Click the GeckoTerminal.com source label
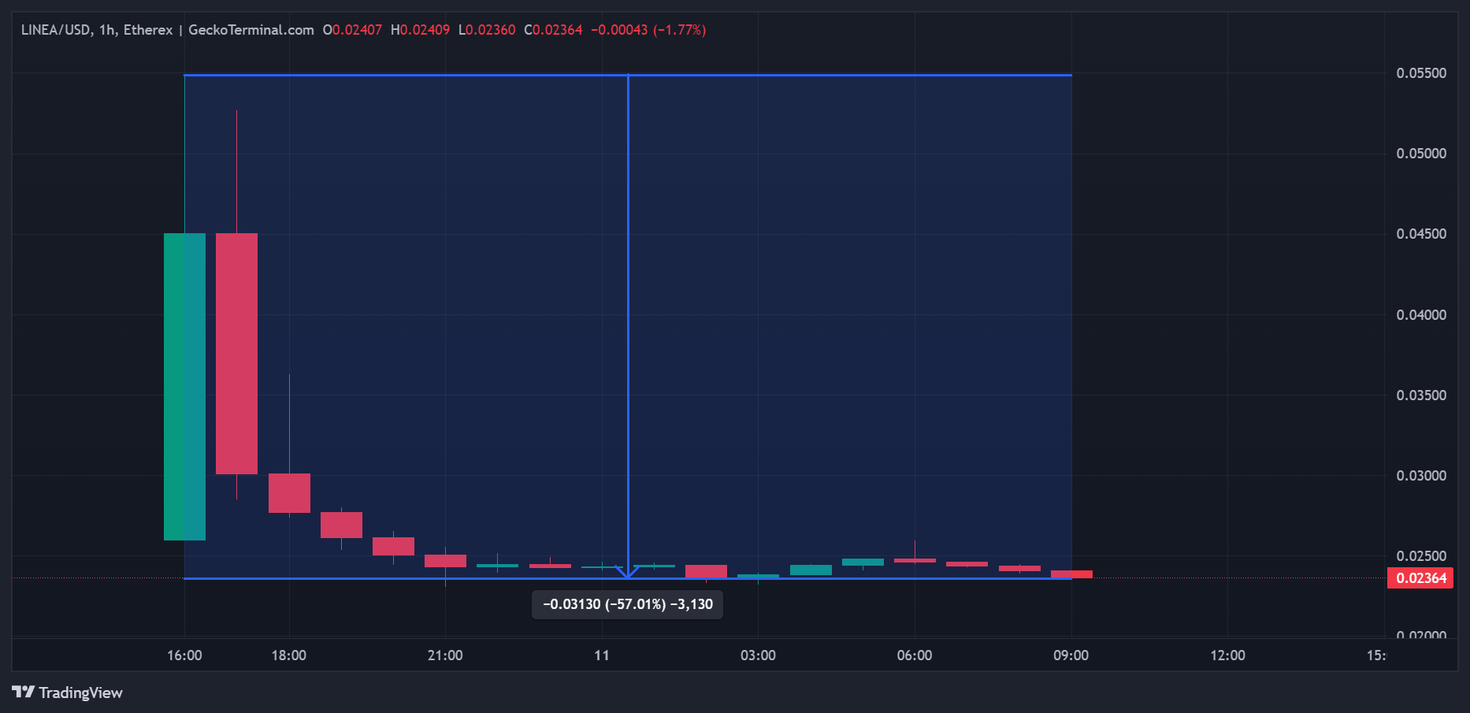Image resolution: width=1470 pixels, height=713 pixels. [251, 30]
